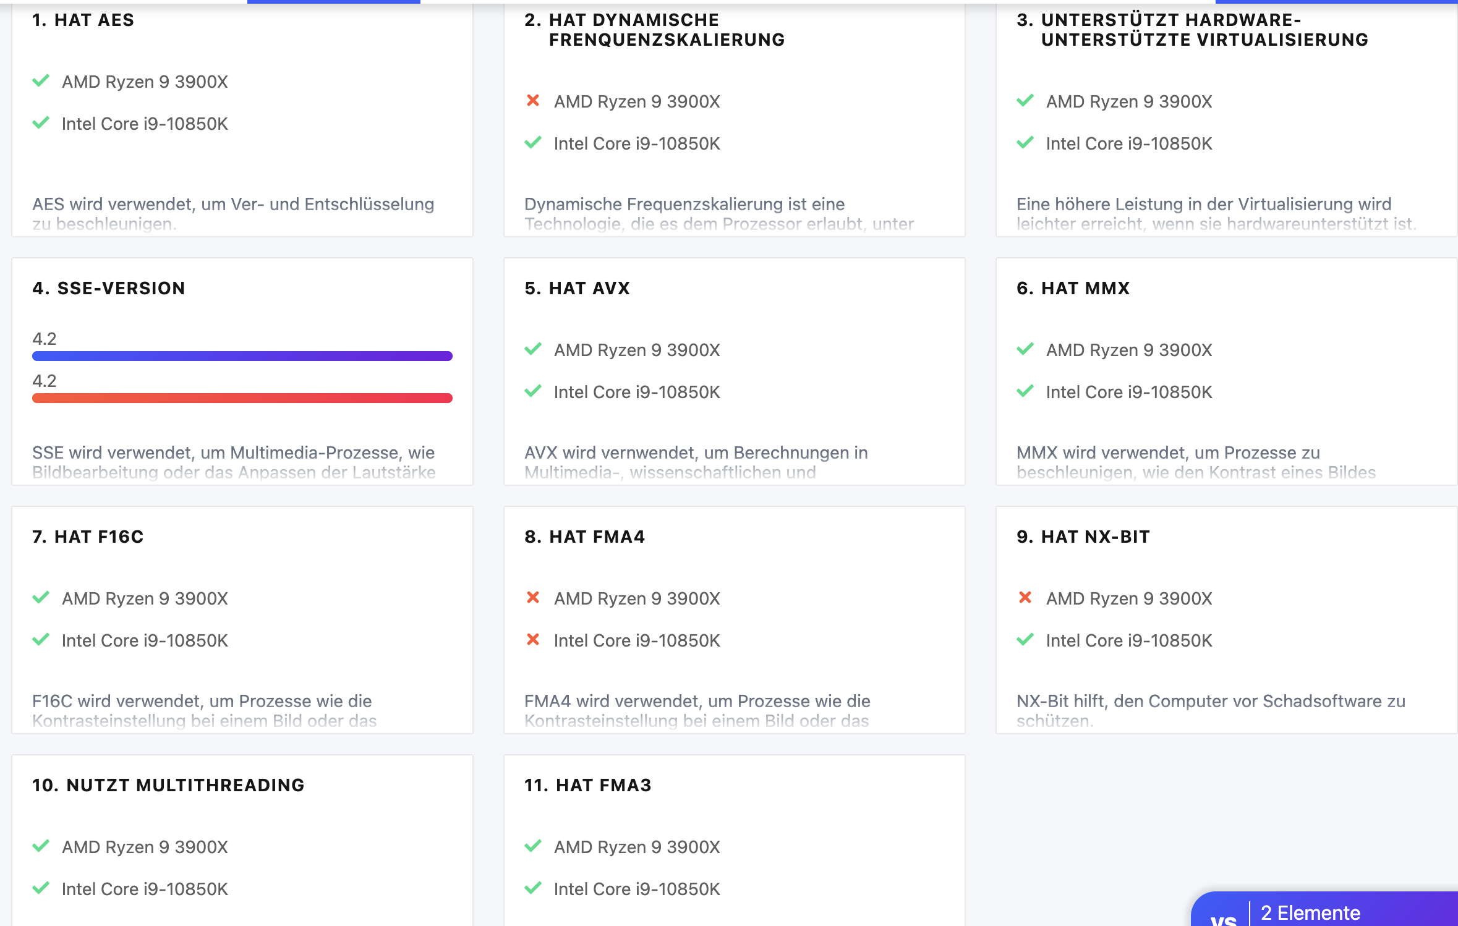Viewport: 1458px width, 926px height.
Task: Click the SSE-VERSION card title
Action: tap(109, 288)
